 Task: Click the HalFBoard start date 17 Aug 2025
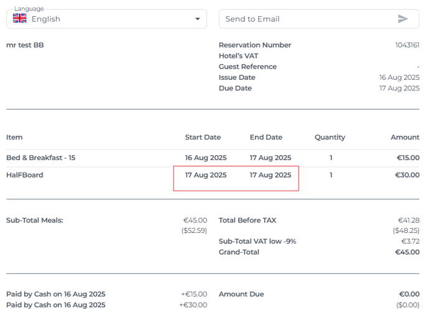206,175
